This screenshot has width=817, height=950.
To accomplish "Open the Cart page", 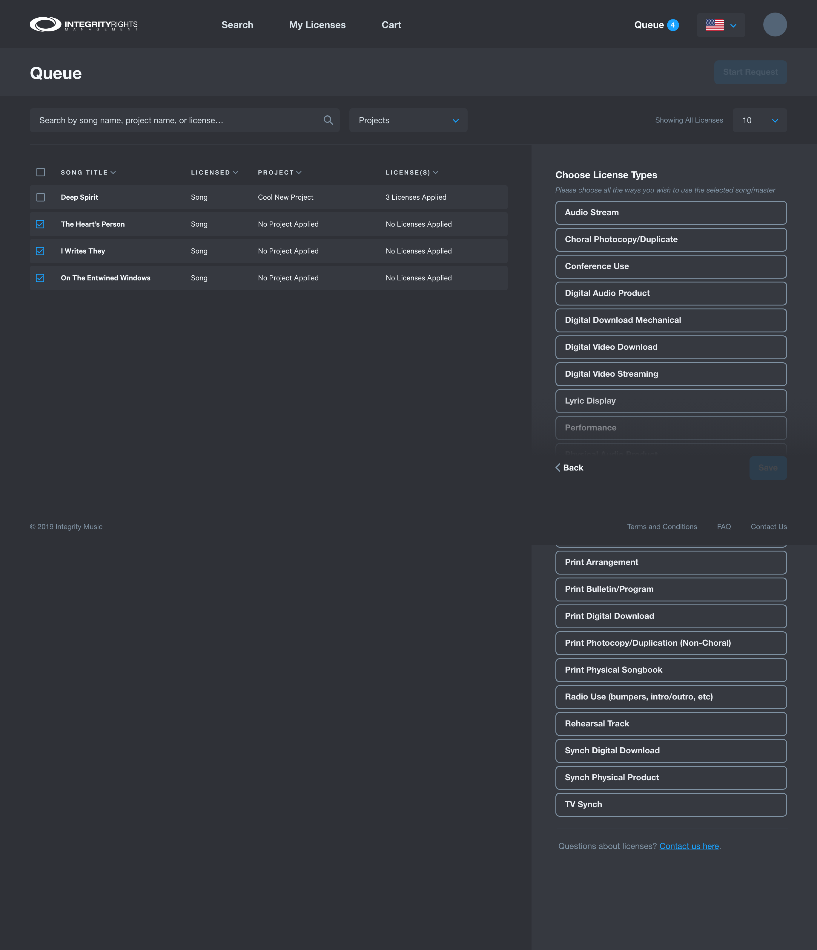I will (391, 25).
